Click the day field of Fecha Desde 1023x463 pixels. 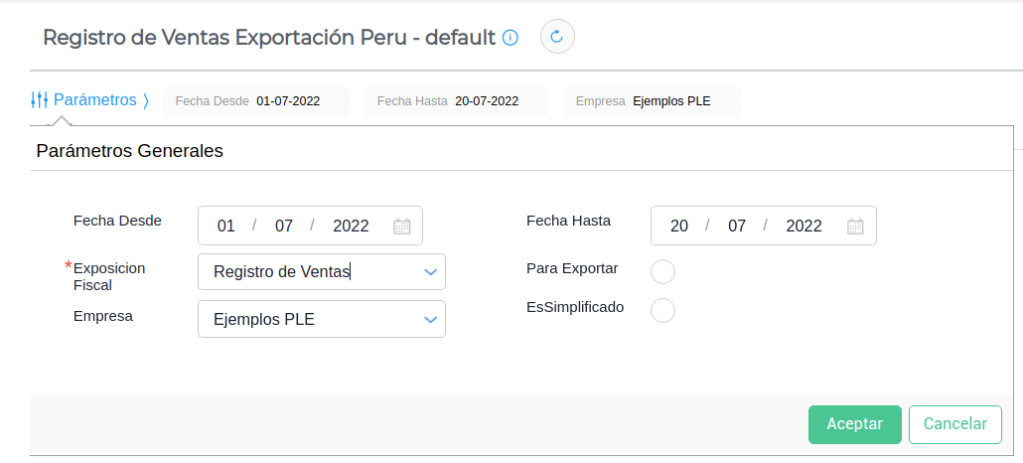(x=226, y=226)
